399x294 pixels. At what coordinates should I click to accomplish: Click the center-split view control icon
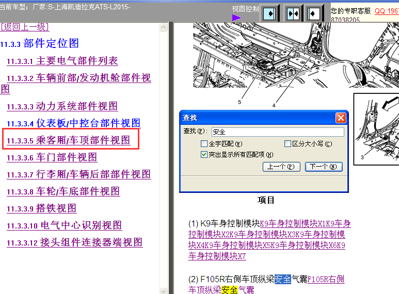point(293,13)
